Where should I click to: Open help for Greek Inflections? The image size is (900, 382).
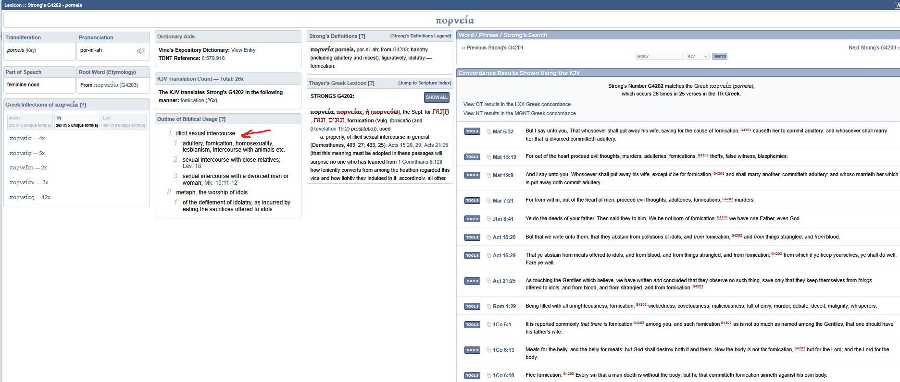coord(83,105)
